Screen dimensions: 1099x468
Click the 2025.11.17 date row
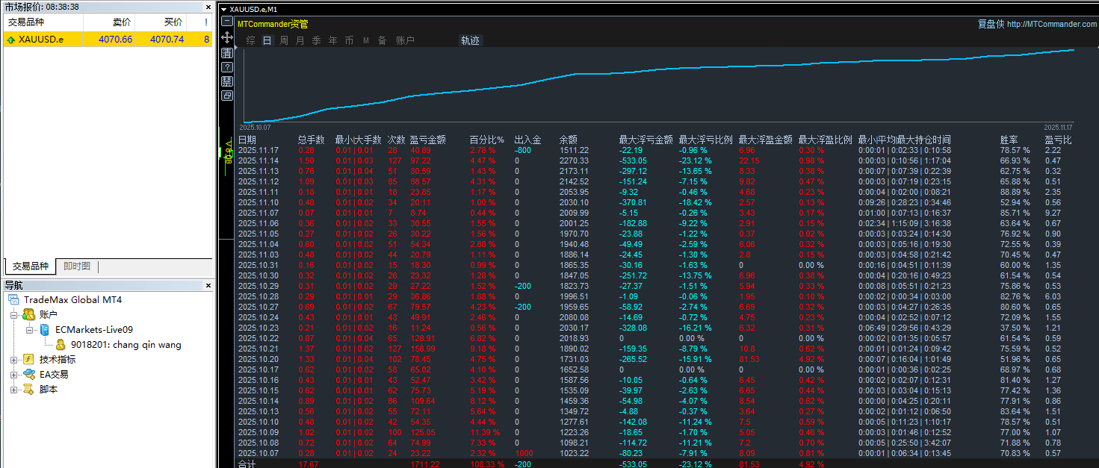(x=258, y=150)
